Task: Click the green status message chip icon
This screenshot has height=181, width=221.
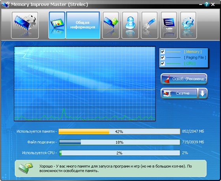Action: pos(26,168)
